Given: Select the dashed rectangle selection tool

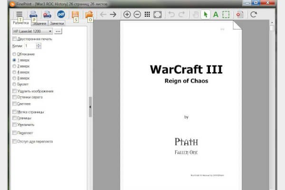Looking at the screenshot, I should pyautogui.click(x=226, y=15).
